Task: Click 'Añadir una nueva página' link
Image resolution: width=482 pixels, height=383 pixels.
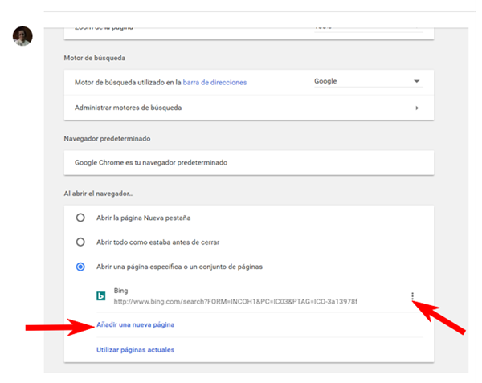Action: point(135,324)
